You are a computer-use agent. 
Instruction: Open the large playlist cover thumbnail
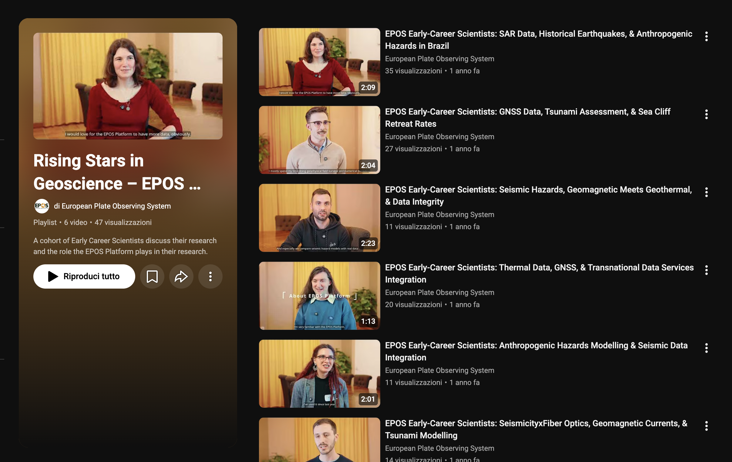pyautogui.click(x=128, y=86)
